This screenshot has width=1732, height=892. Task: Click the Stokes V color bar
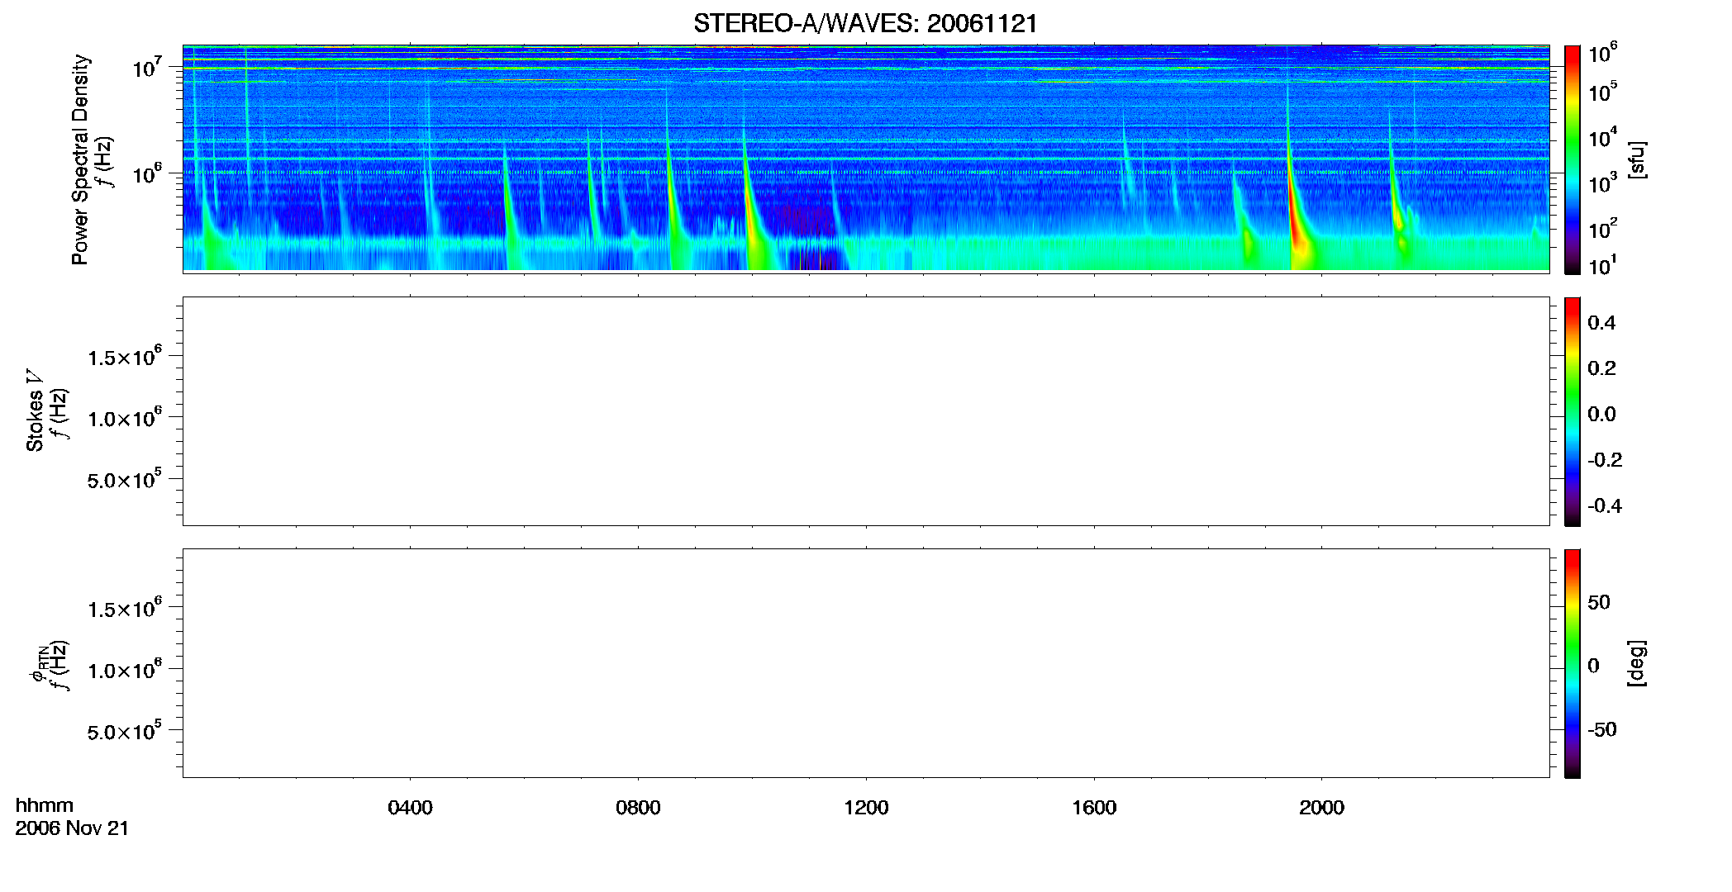[x=1572, y=411]
